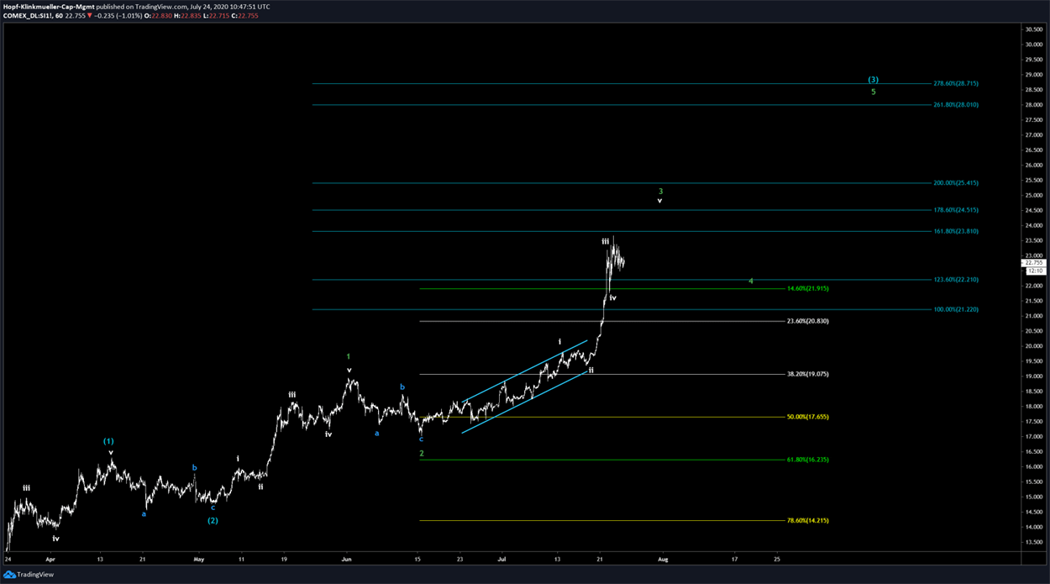Open the Hopf-Klinkmueller-Cap-Mgmt author name
1050x584 pixels.
(x=48, y=5)
